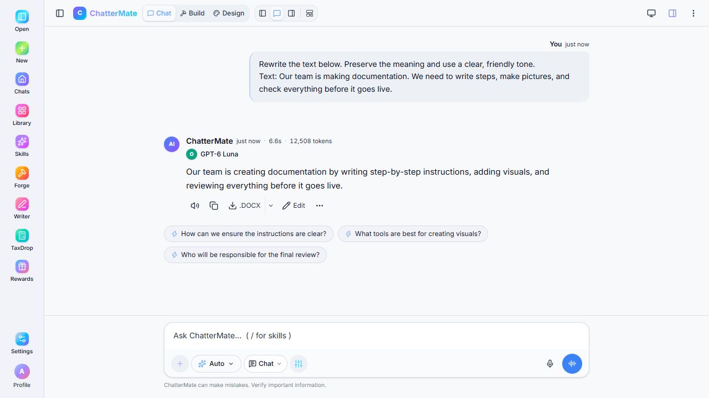This screenshot has width=709, height=398.
Task: Click suggestion about tools for visuals
Action: (x=413, y=234)
